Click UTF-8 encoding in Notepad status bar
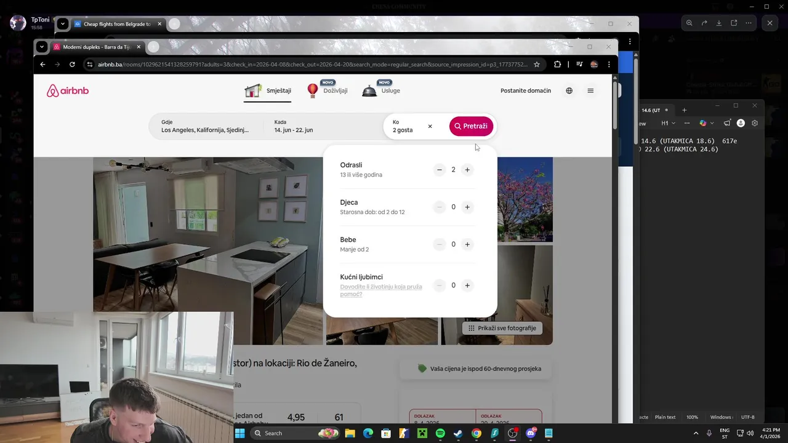The width and height of the screenshot is (788, 443). click(747, 417)
